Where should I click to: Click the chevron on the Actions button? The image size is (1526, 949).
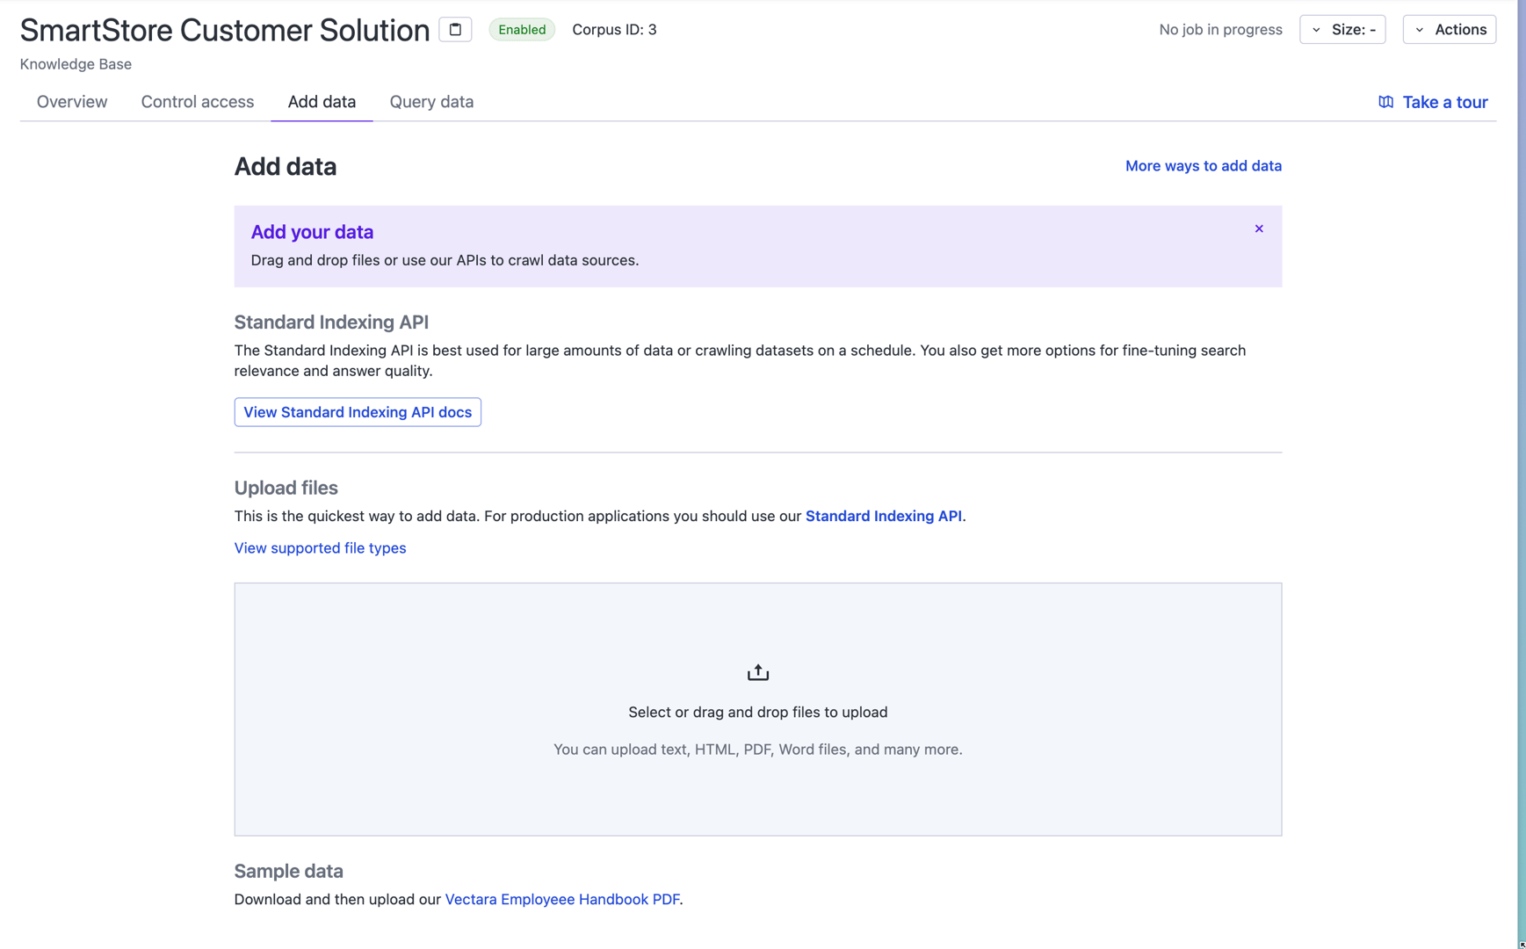(x=1420, y=30)
